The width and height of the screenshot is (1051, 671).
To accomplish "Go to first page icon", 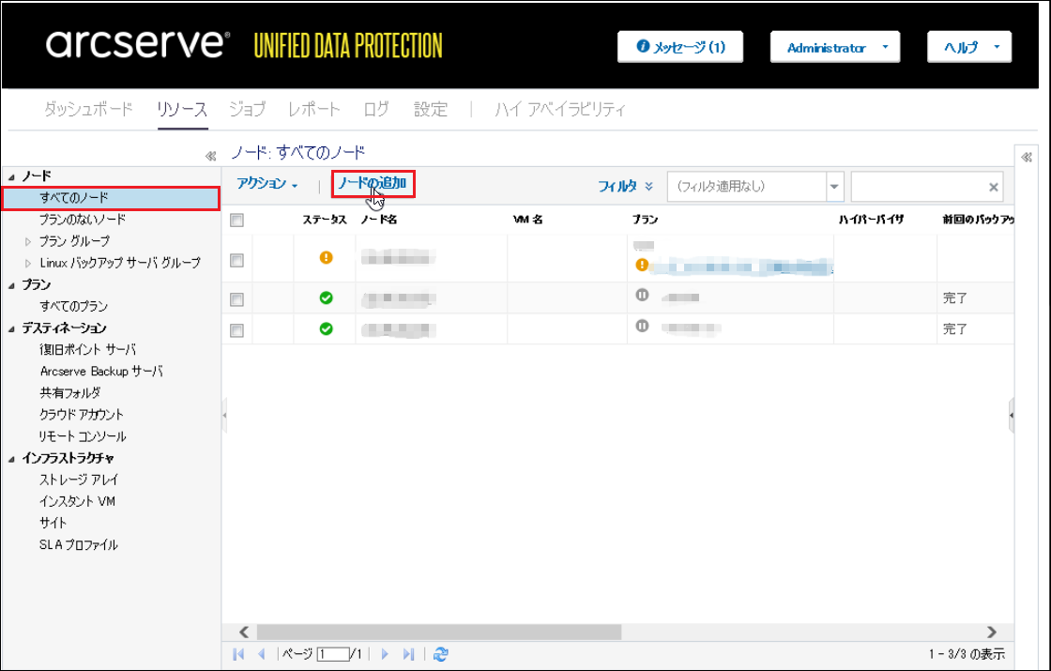I will point(238,654).
